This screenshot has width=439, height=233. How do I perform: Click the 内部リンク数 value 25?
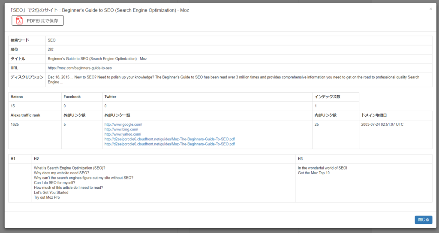317,124
